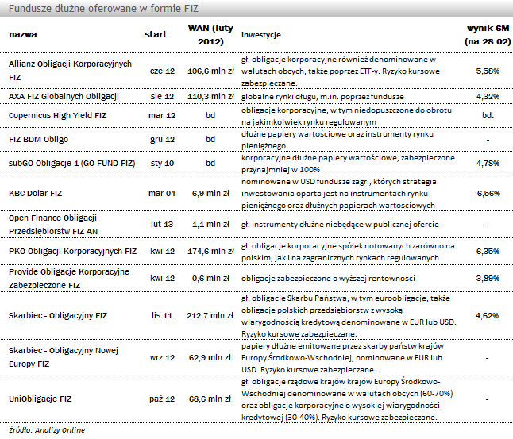Click the source note 'Źródło: Analizy Online'
Viewport: 513px width, 439px height.
click(47, 430)
